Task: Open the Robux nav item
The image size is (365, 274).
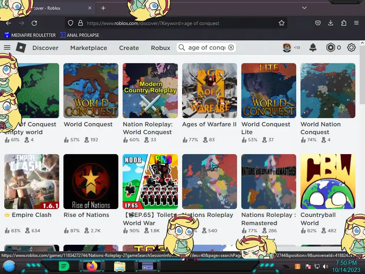Action: [x=161, y=48]
